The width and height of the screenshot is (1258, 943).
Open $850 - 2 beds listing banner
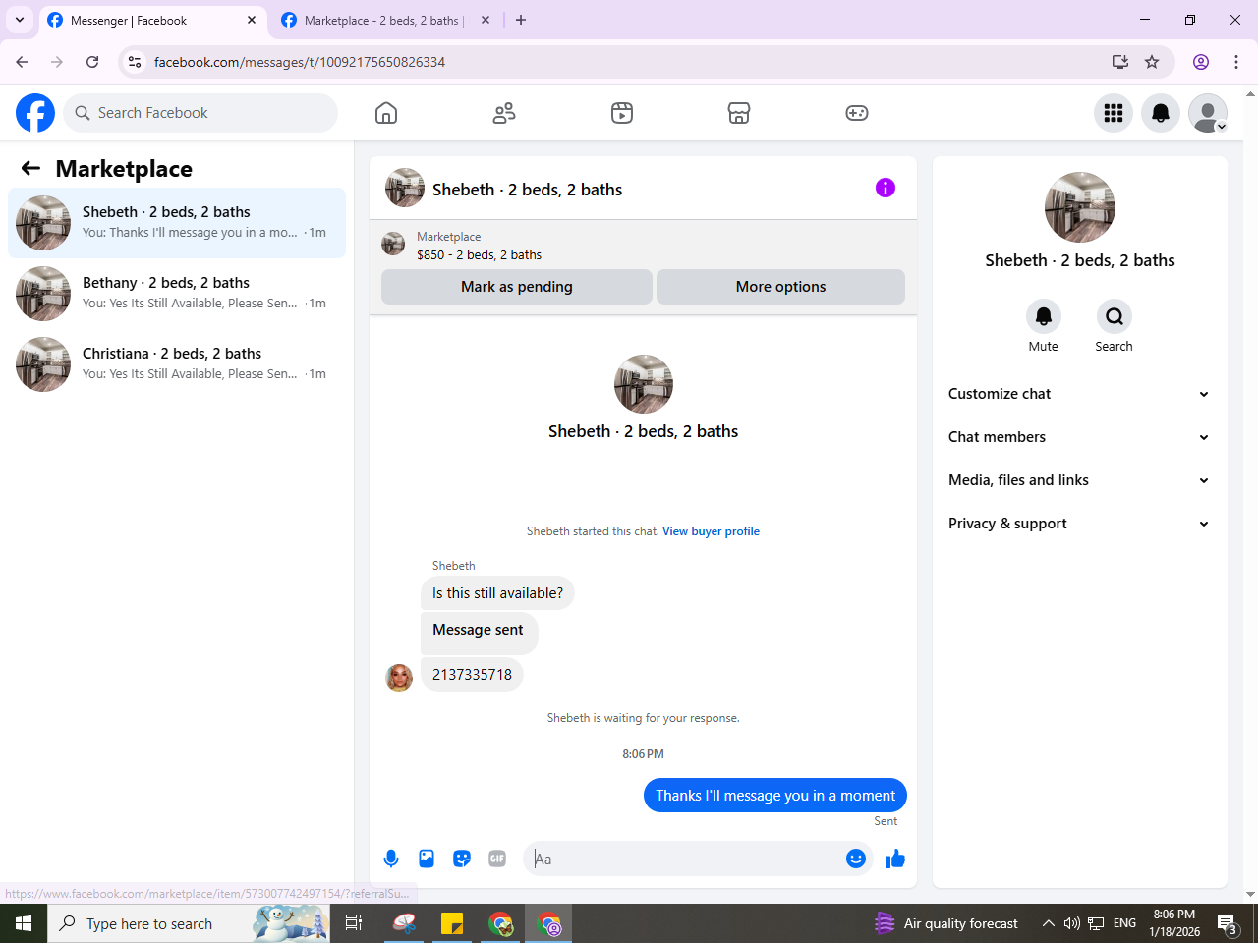(x=643, y=245)
